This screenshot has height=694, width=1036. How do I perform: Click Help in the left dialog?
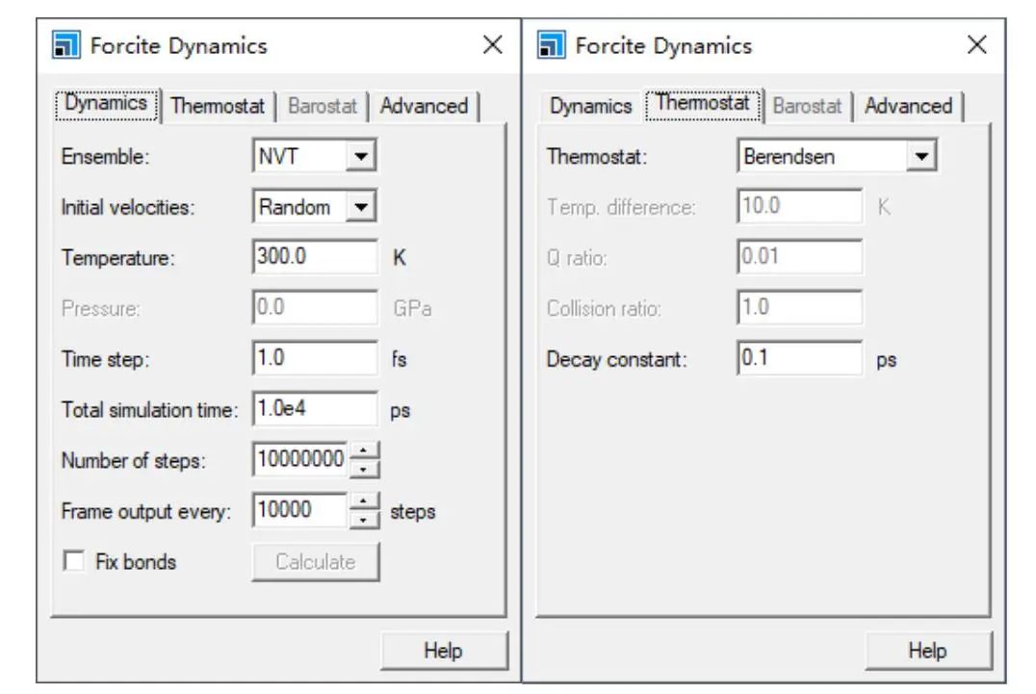(444, 651)
